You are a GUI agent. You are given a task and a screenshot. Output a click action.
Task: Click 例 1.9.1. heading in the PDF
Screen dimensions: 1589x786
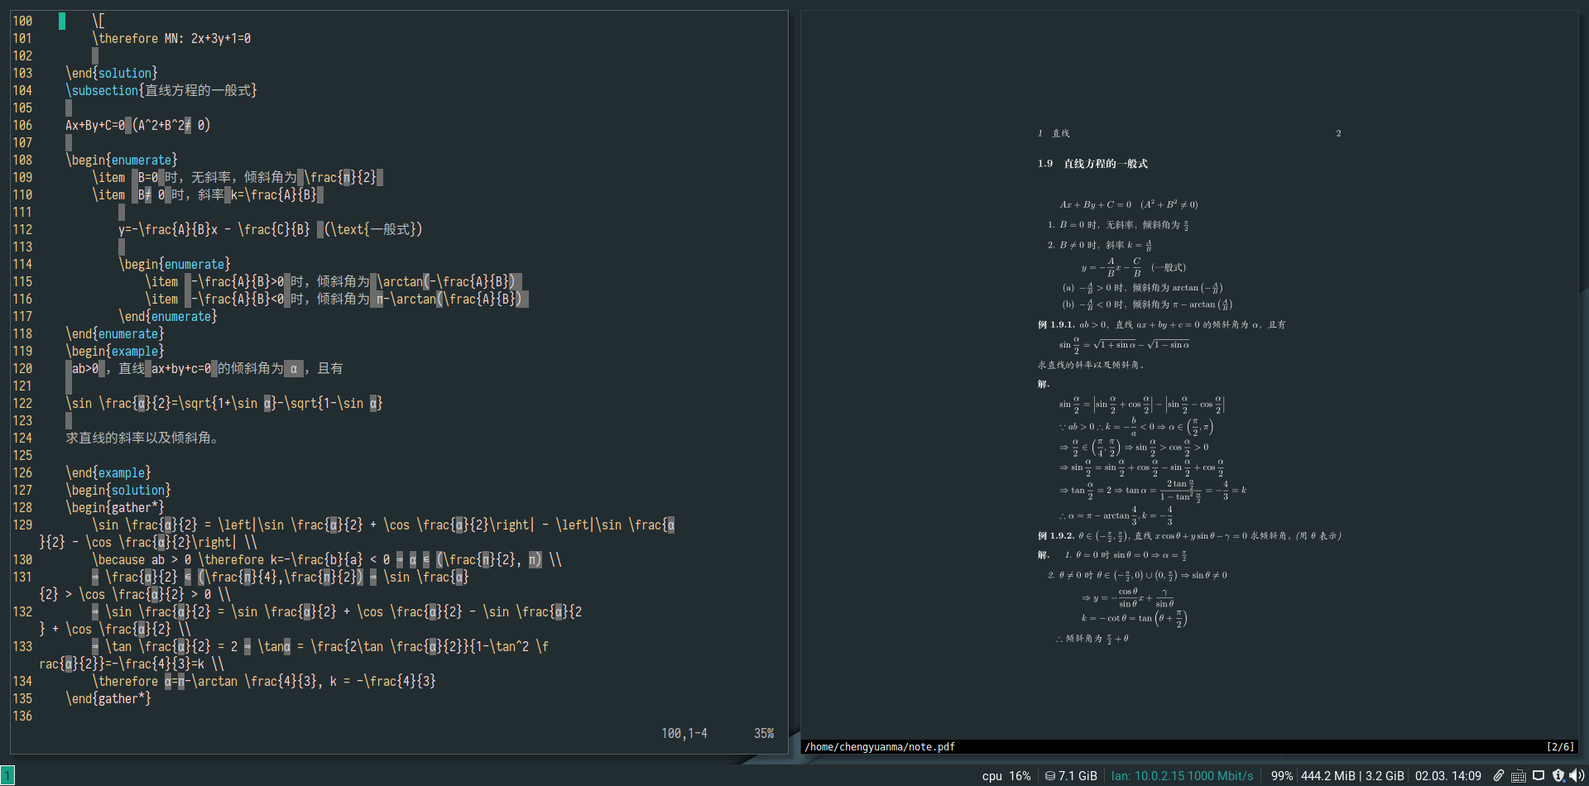coord(1056,324)
